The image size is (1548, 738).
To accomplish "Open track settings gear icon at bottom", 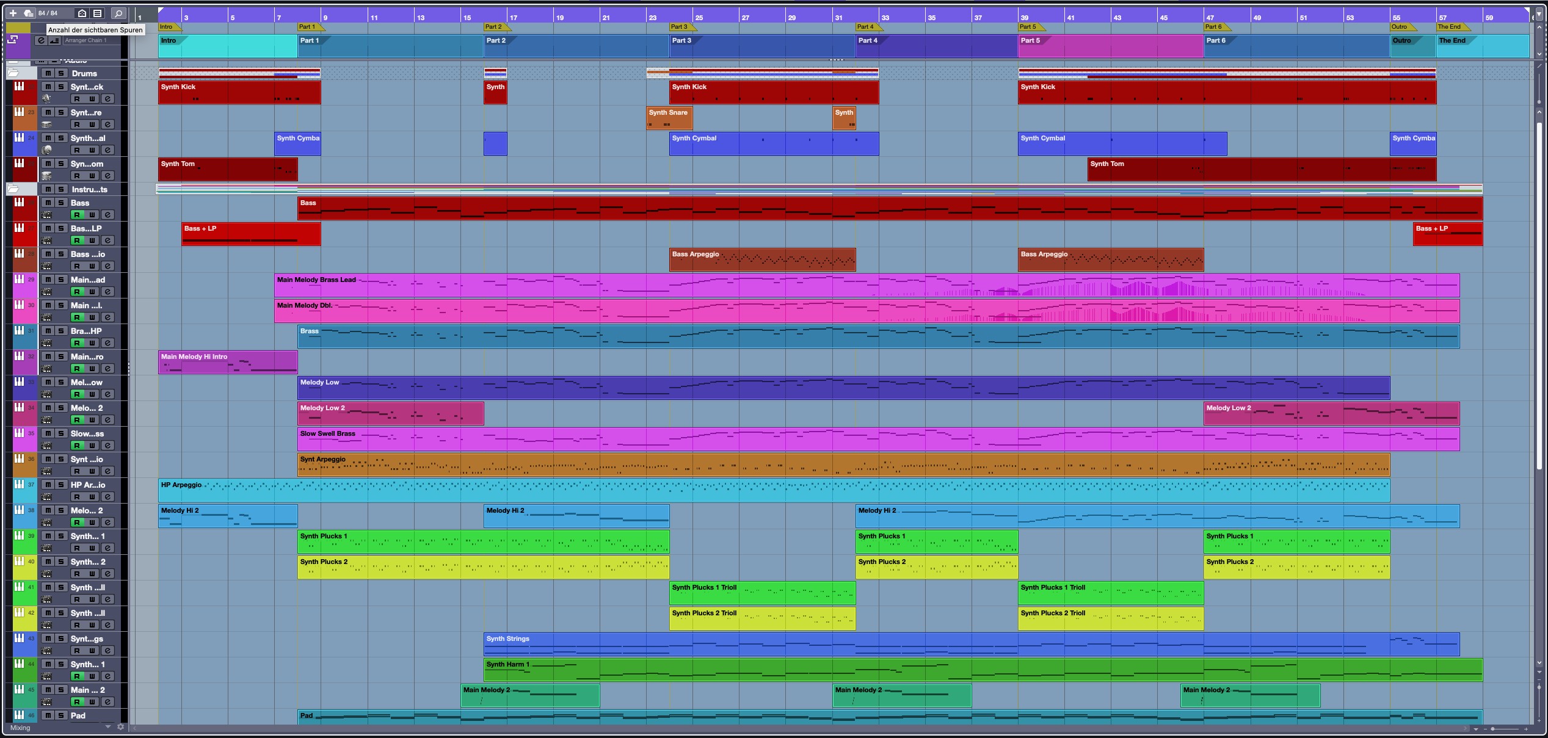I will (x=120, y=727).
